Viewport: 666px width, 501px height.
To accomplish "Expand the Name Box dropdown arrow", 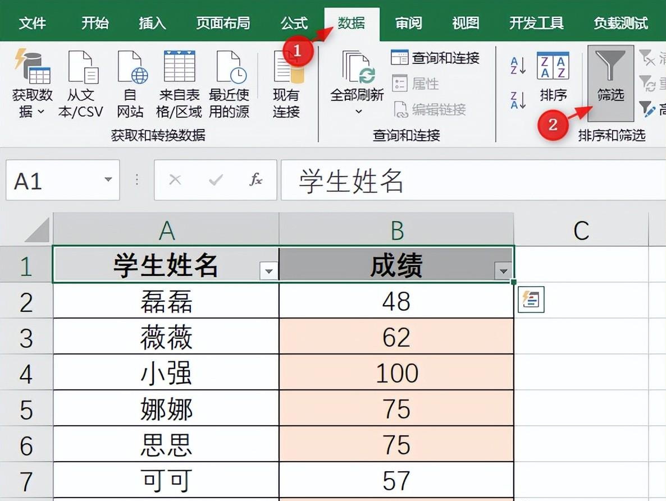I will click(x=108, y=180).
